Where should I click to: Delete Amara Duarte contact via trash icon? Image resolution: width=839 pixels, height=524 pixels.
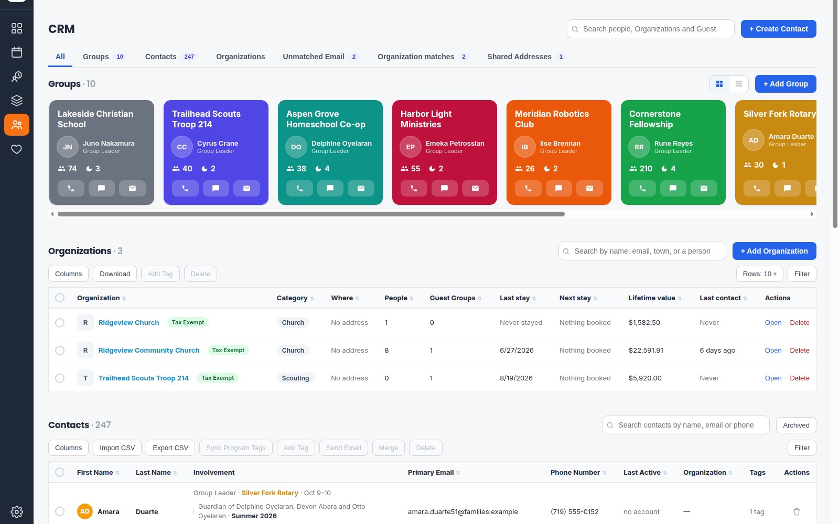click(x=797, y=512)
